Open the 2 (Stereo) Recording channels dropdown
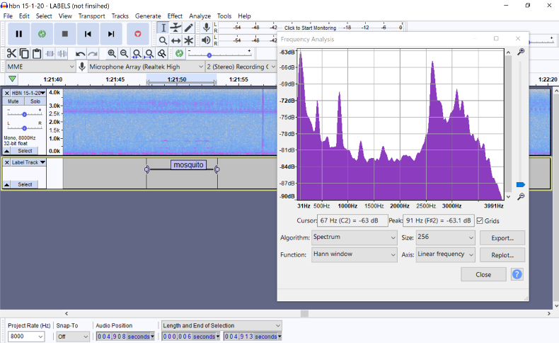This screenshot has height=343, width=559. coord(241,67)
